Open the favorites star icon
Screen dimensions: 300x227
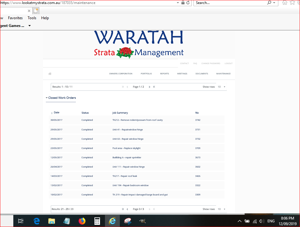[x=292, y=3]
